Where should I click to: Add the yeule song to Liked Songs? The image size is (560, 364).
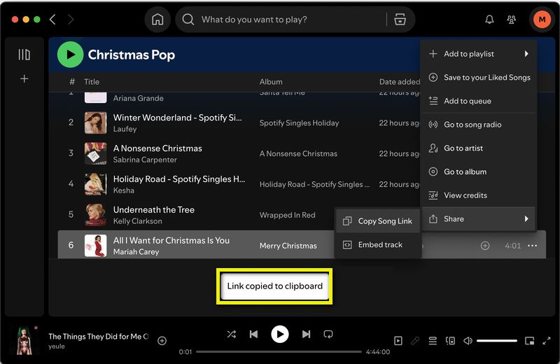coord(162,341)
